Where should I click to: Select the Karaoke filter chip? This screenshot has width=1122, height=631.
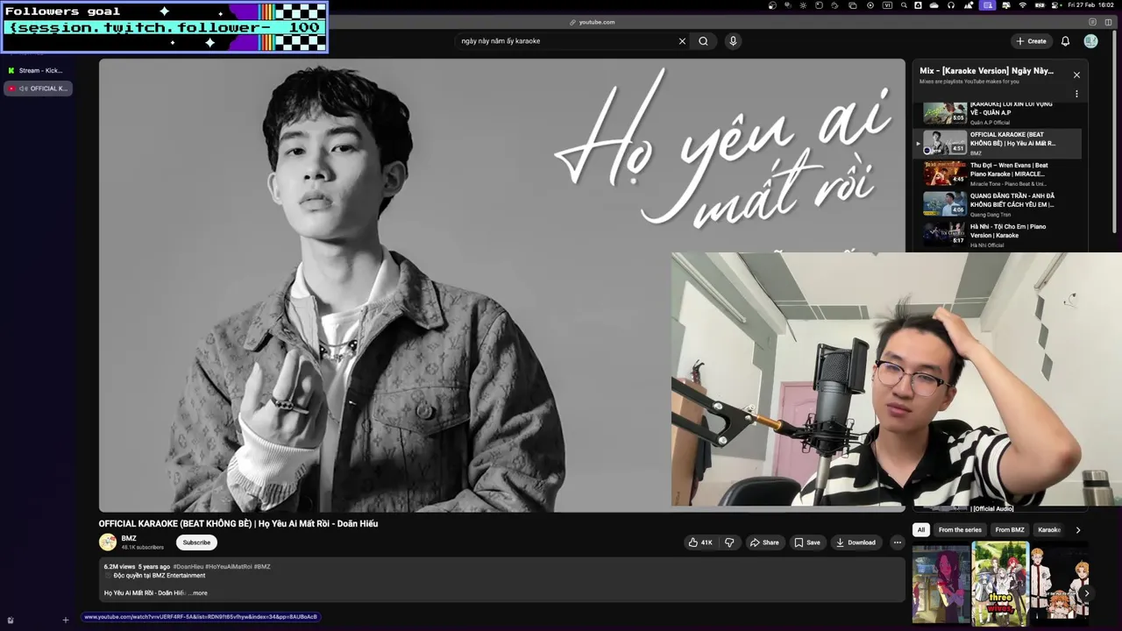click(x=1049, y=529)
